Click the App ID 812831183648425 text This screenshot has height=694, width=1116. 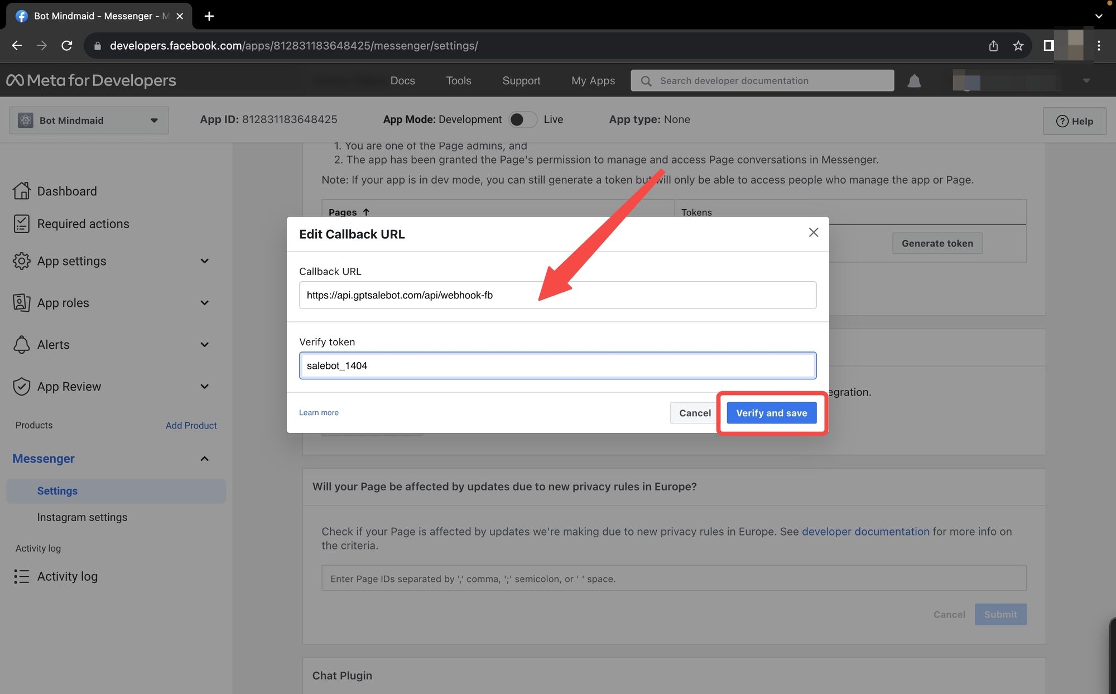click(268, 119)
